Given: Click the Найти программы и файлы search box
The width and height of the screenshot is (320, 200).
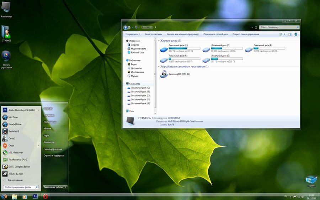Looking at the screenshot, I should pyautogui.click(x=21, y=187).
